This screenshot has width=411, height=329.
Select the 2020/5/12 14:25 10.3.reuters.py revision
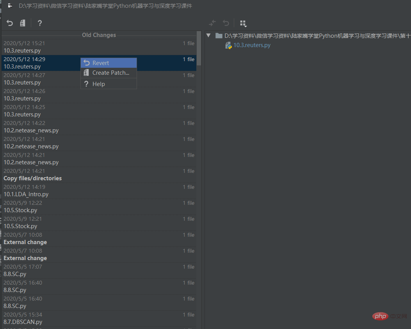(x=99, y=111)
